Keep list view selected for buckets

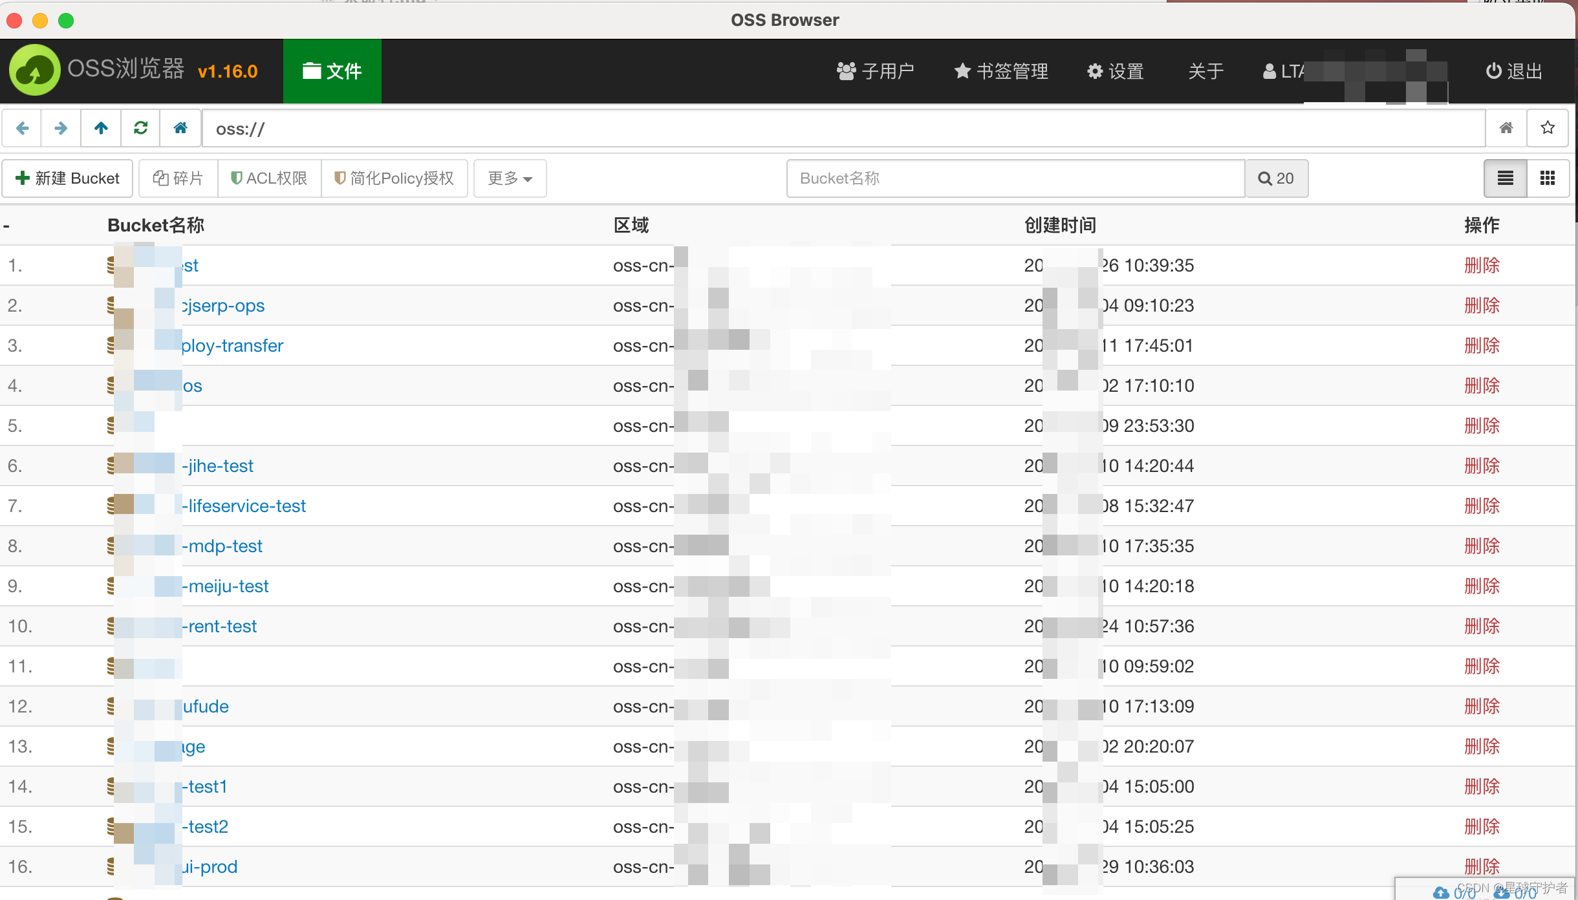(x=1505, y=178)
